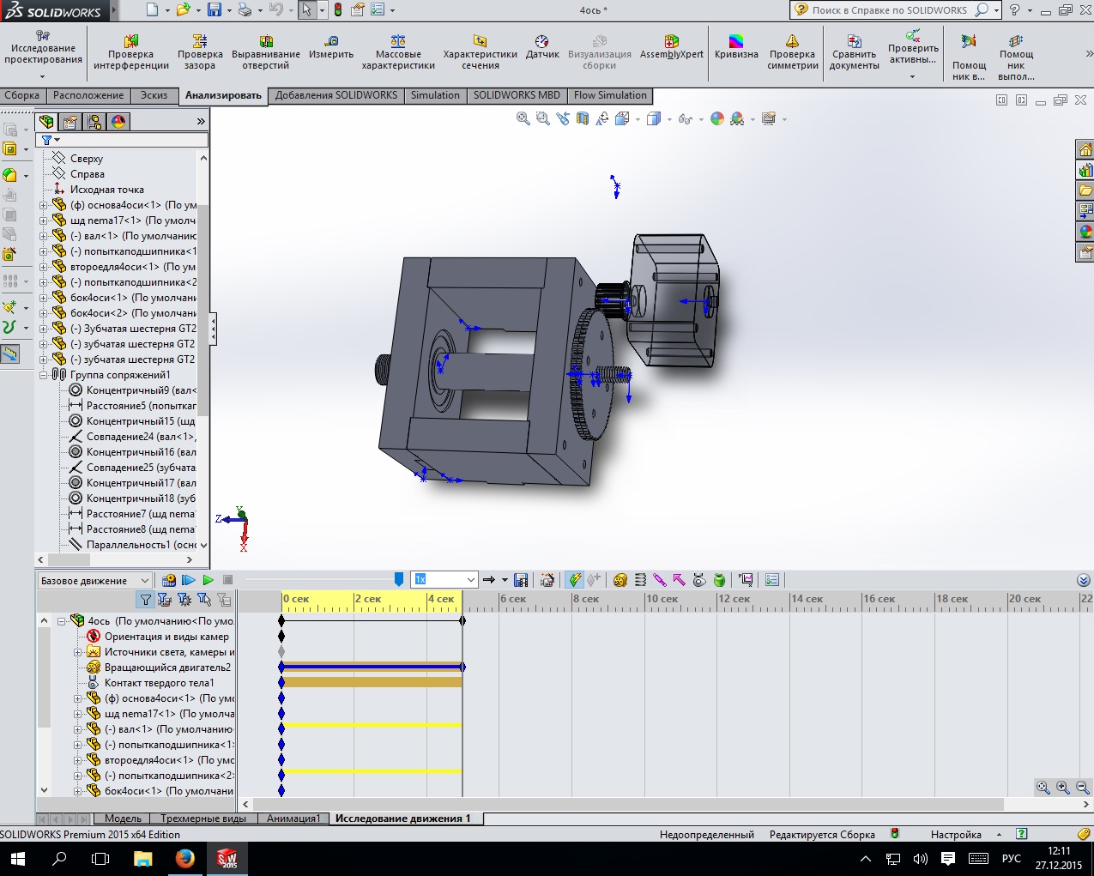Image resolution: width=1094 pixels, height=876 pixels.
Task: Click the green Play button in MotionManager
Action: point(208,580)
